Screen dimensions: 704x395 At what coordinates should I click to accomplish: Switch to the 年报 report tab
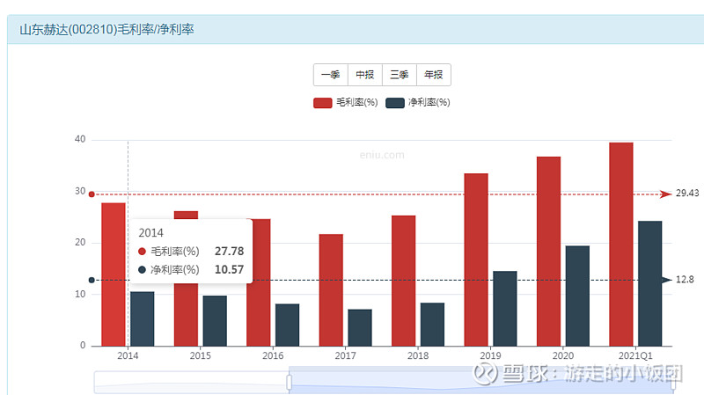[x=434, y=75]
